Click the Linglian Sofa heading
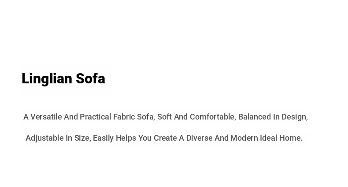The image size is (348, 187). point(63,79)
